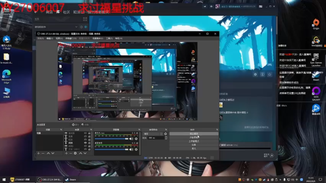The width and height of the screenshot is (326, 183).
Task: Toggle lock on the sixth source row
Action: 89,149
